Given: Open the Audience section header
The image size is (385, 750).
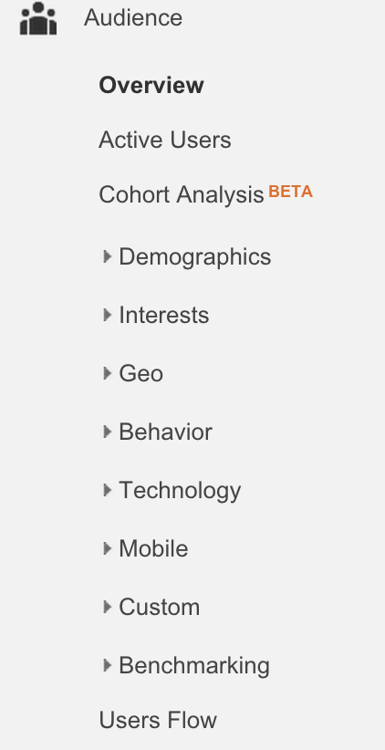Looking at the screenshot, I should click(133, 17).
